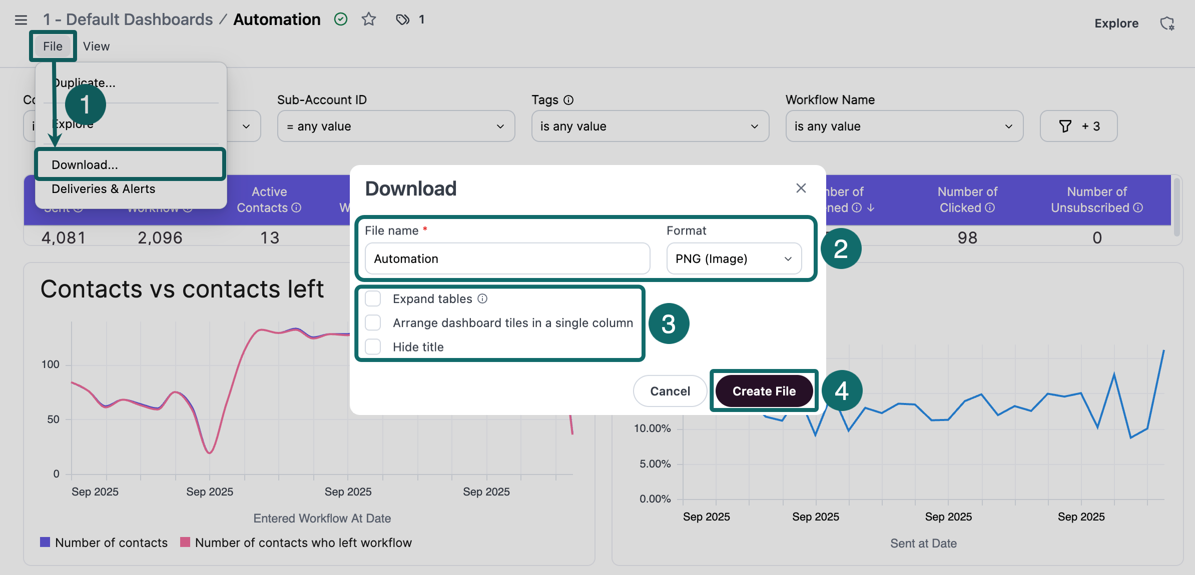Screen dimensions: 1195x575
Task: Open the Format PNG (Image) dropdown
Action: (x=734, y=258)
